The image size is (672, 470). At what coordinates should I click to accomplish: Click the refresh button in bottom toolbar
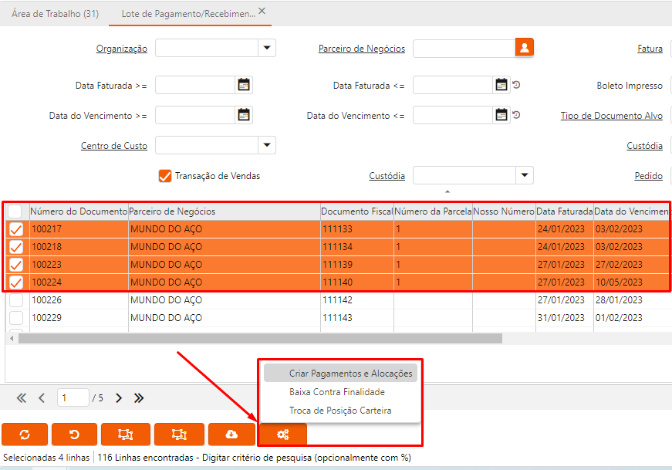[25, 434]
